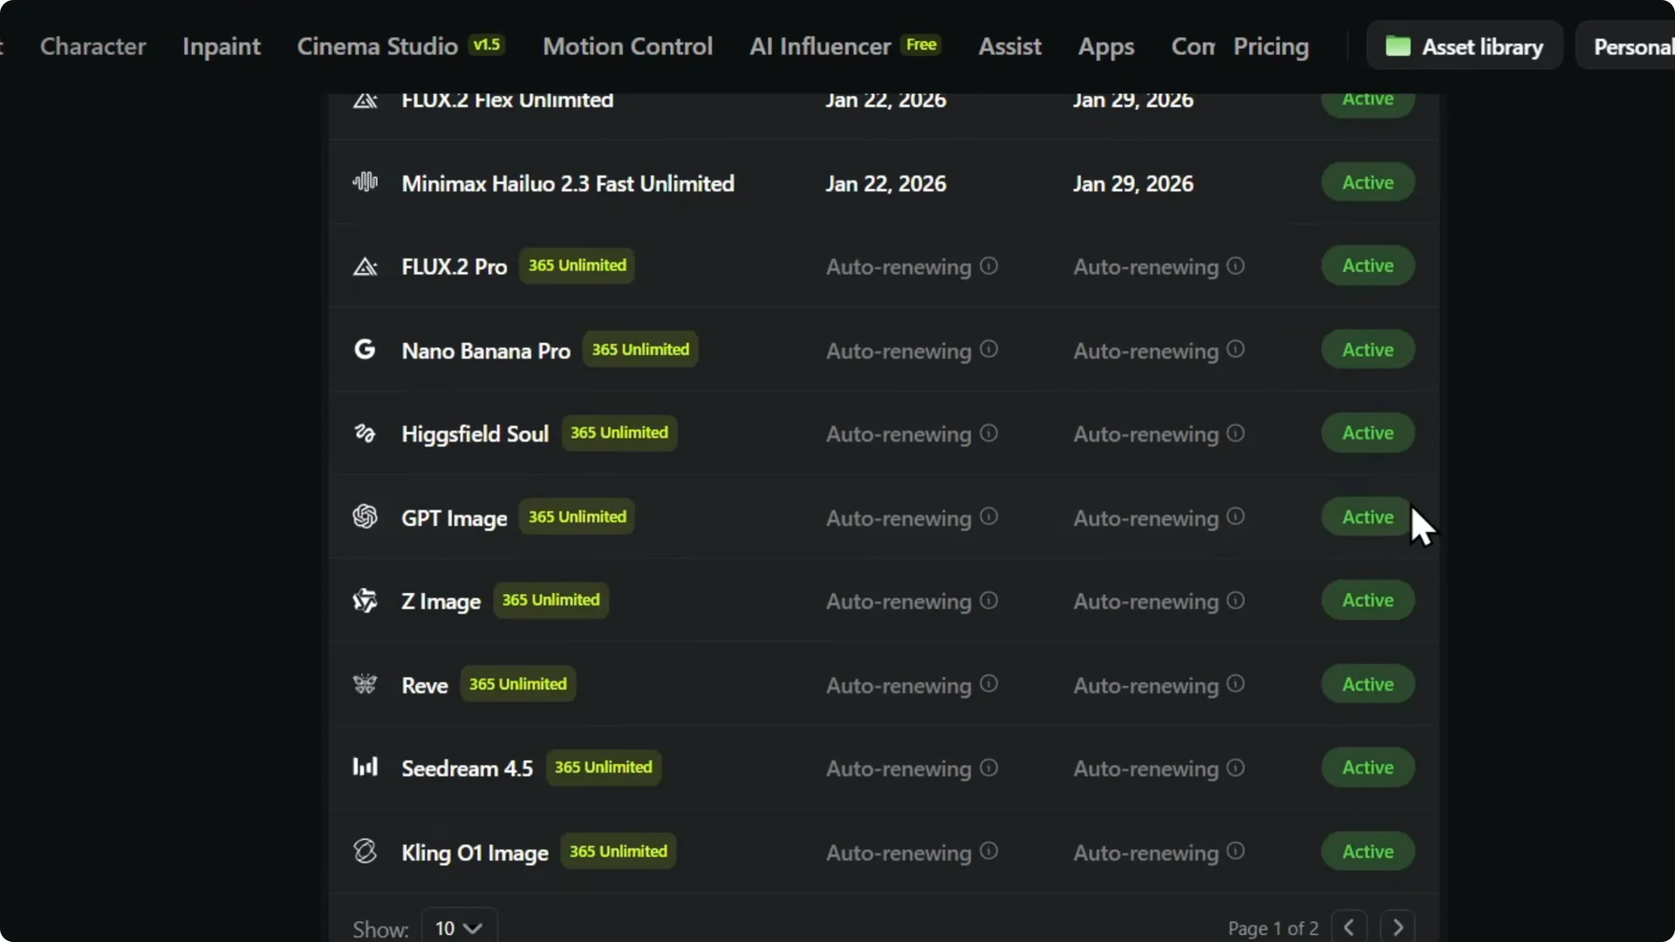
Task: Click the Active status for Seedream 4.5
Action: 1366,768
